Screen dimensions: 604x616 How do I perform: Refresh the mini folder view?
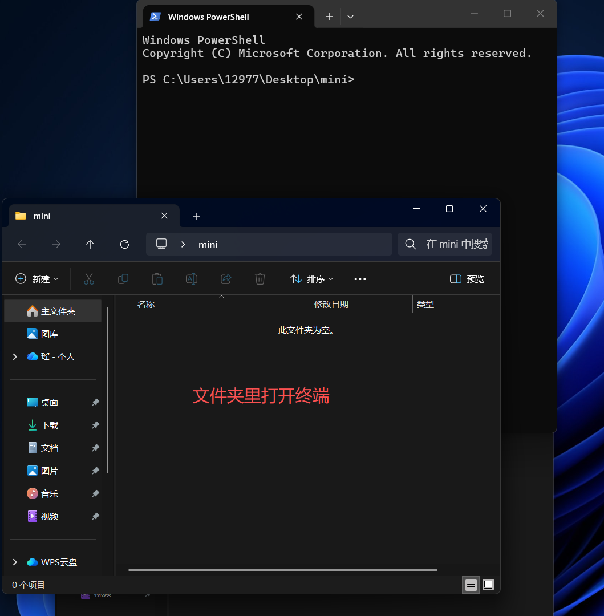[x=124, y=244]
